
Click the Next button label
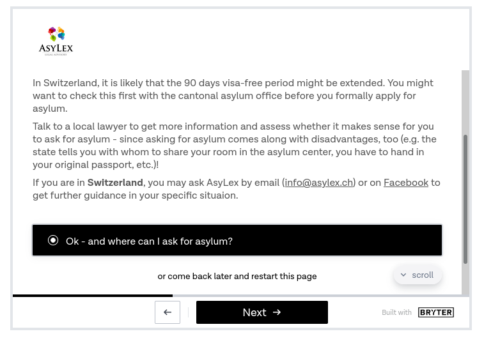[x=254, y=312]
